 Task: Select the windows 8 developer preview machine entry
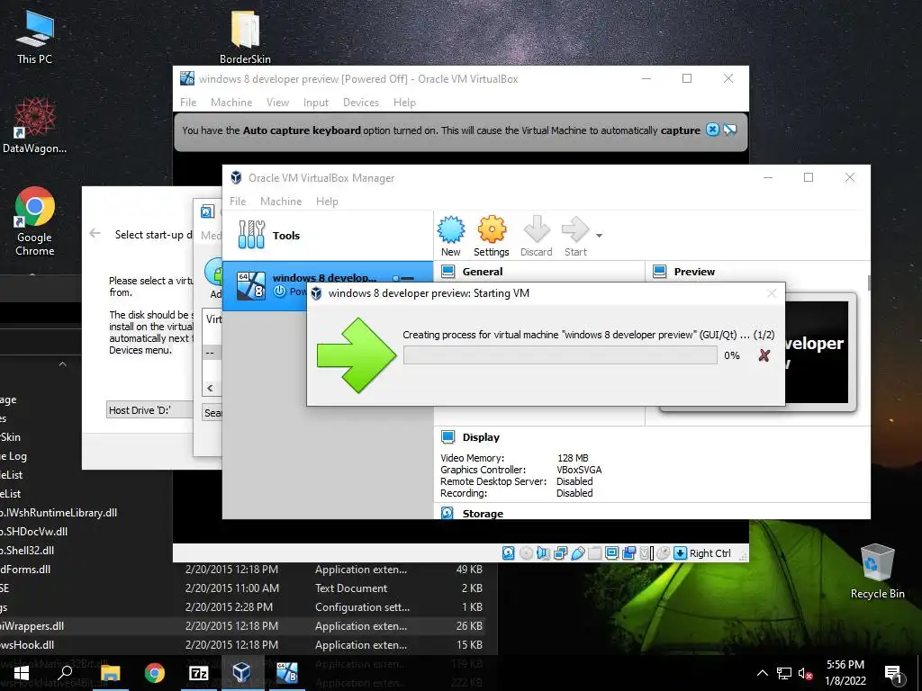click(328, 285)
